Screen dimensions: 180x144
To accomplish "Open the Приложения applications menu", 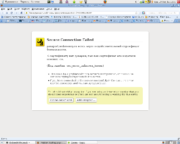I will point(11,2).
